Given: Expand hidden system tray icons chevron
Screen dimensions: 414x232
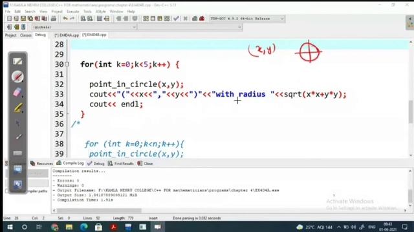Looking at the screenshot, I should [x=339, y=227].
